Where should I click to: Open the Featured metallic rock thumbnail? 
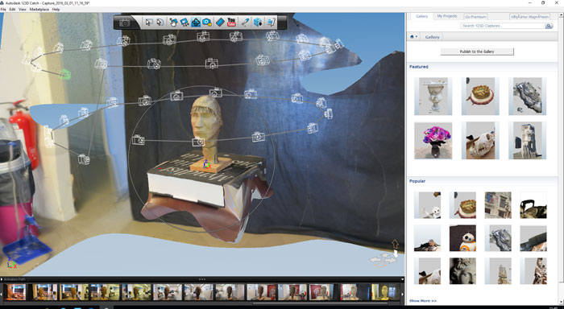(x=527, y=97)
